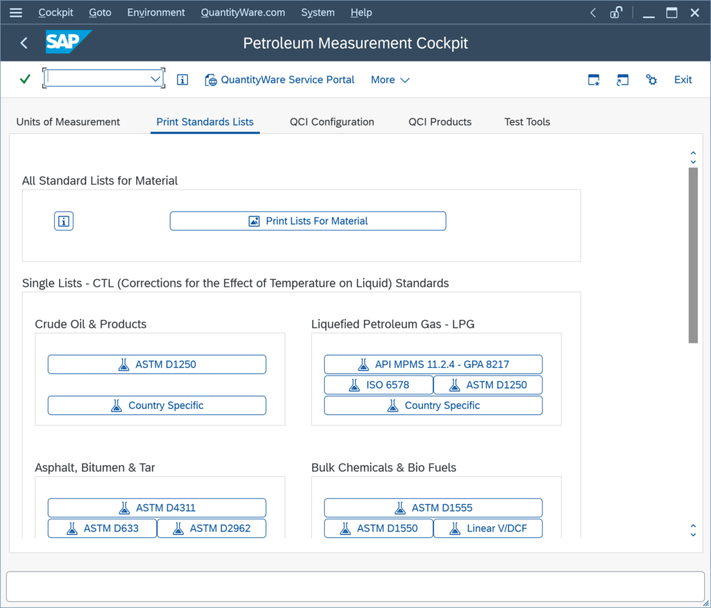711x608 pixels.
Task: Click the ASTM D1555 button
Action: pos(433,508)
